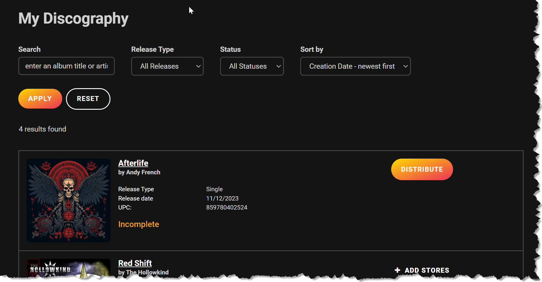Click the DISTRIBUTE button for Afterlife
The image size is (542, 282).
[422, 169]
